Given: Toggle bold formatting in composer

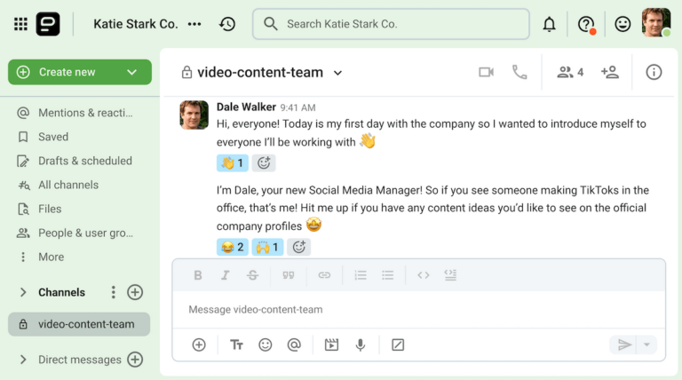Looking at the screenshot, I should 198,275.
